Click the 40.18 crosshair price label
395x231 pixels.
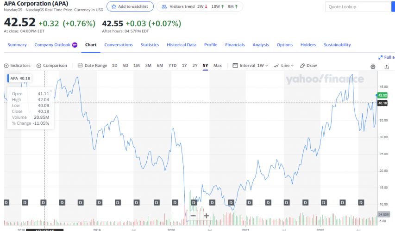click(382, 103)
